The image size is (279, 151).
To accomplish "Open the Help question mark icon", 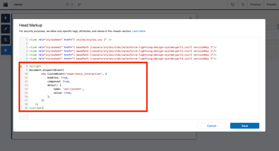I will point(242,5).
